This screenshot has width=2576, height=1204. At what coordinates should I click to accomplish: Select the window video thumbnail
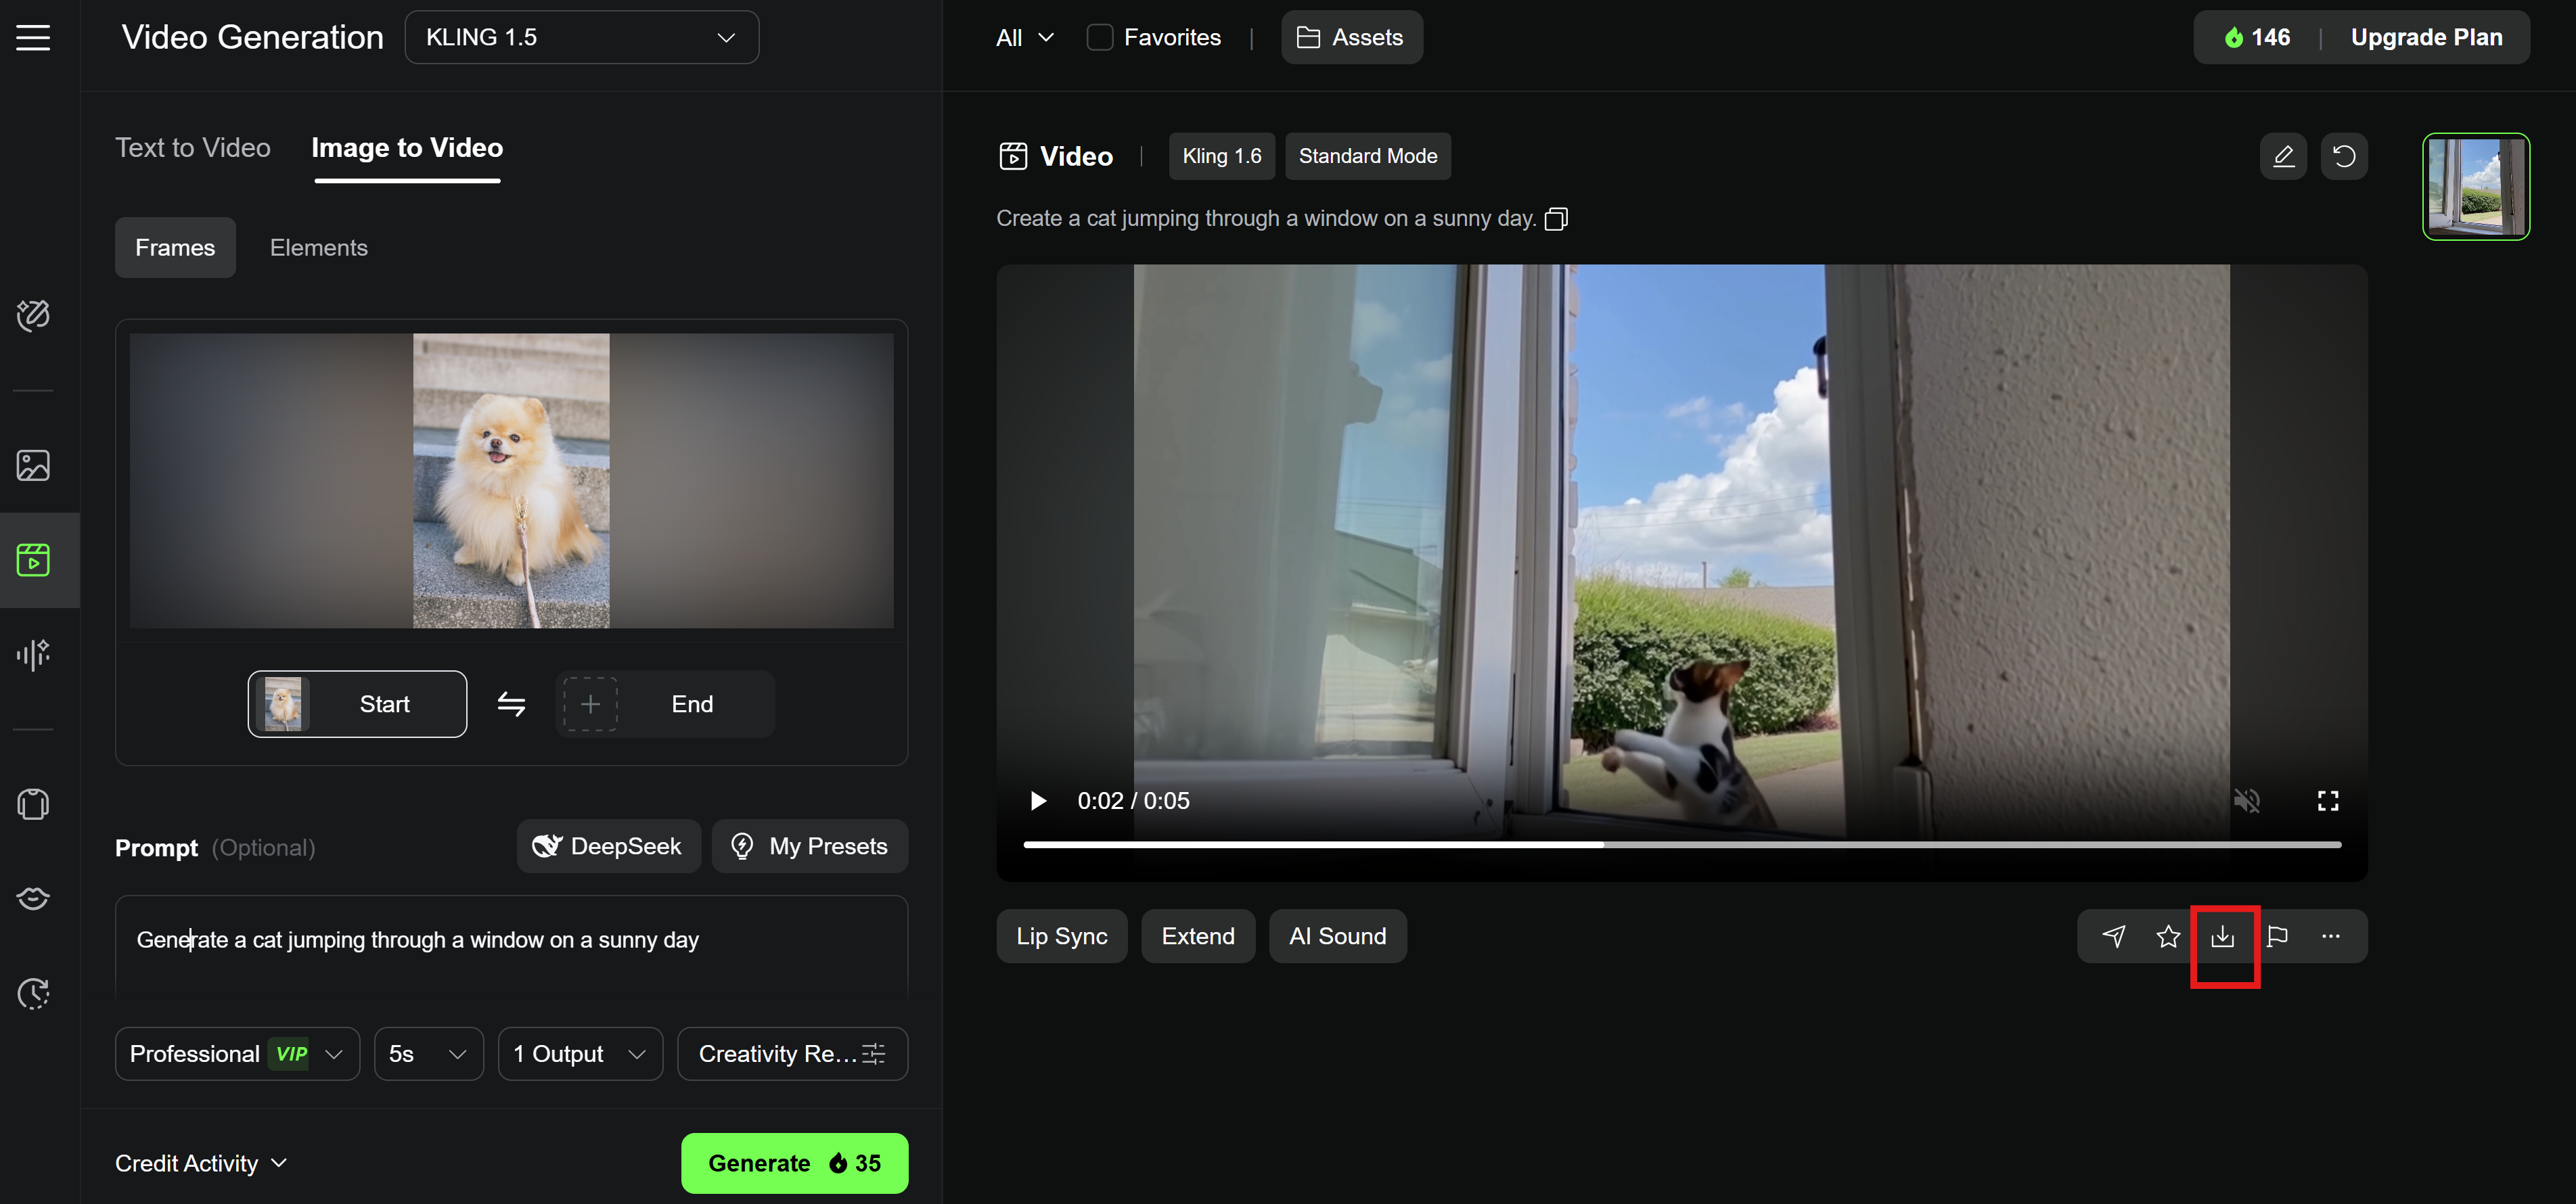pyautogui.click(x=2476, y=187)
